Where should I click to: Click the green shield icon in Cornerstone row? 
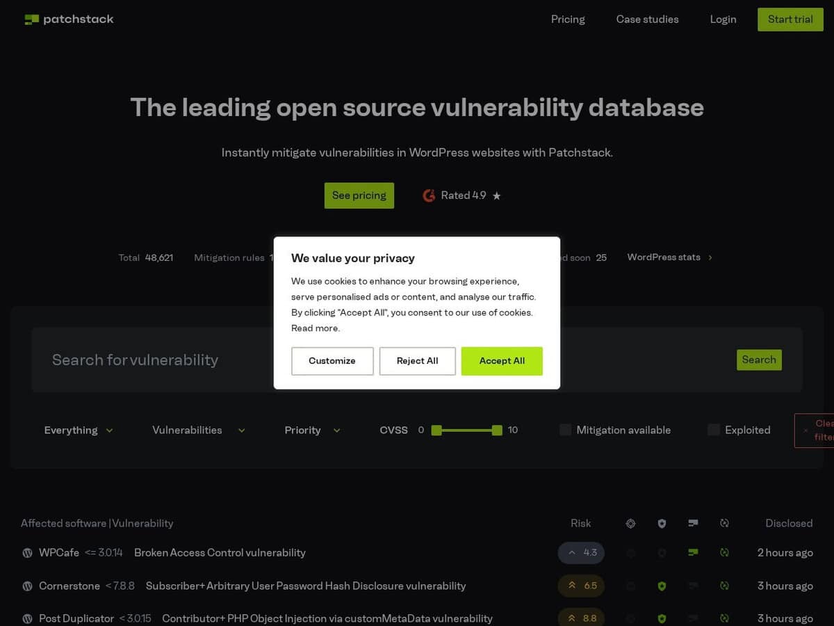click(662, 586)
